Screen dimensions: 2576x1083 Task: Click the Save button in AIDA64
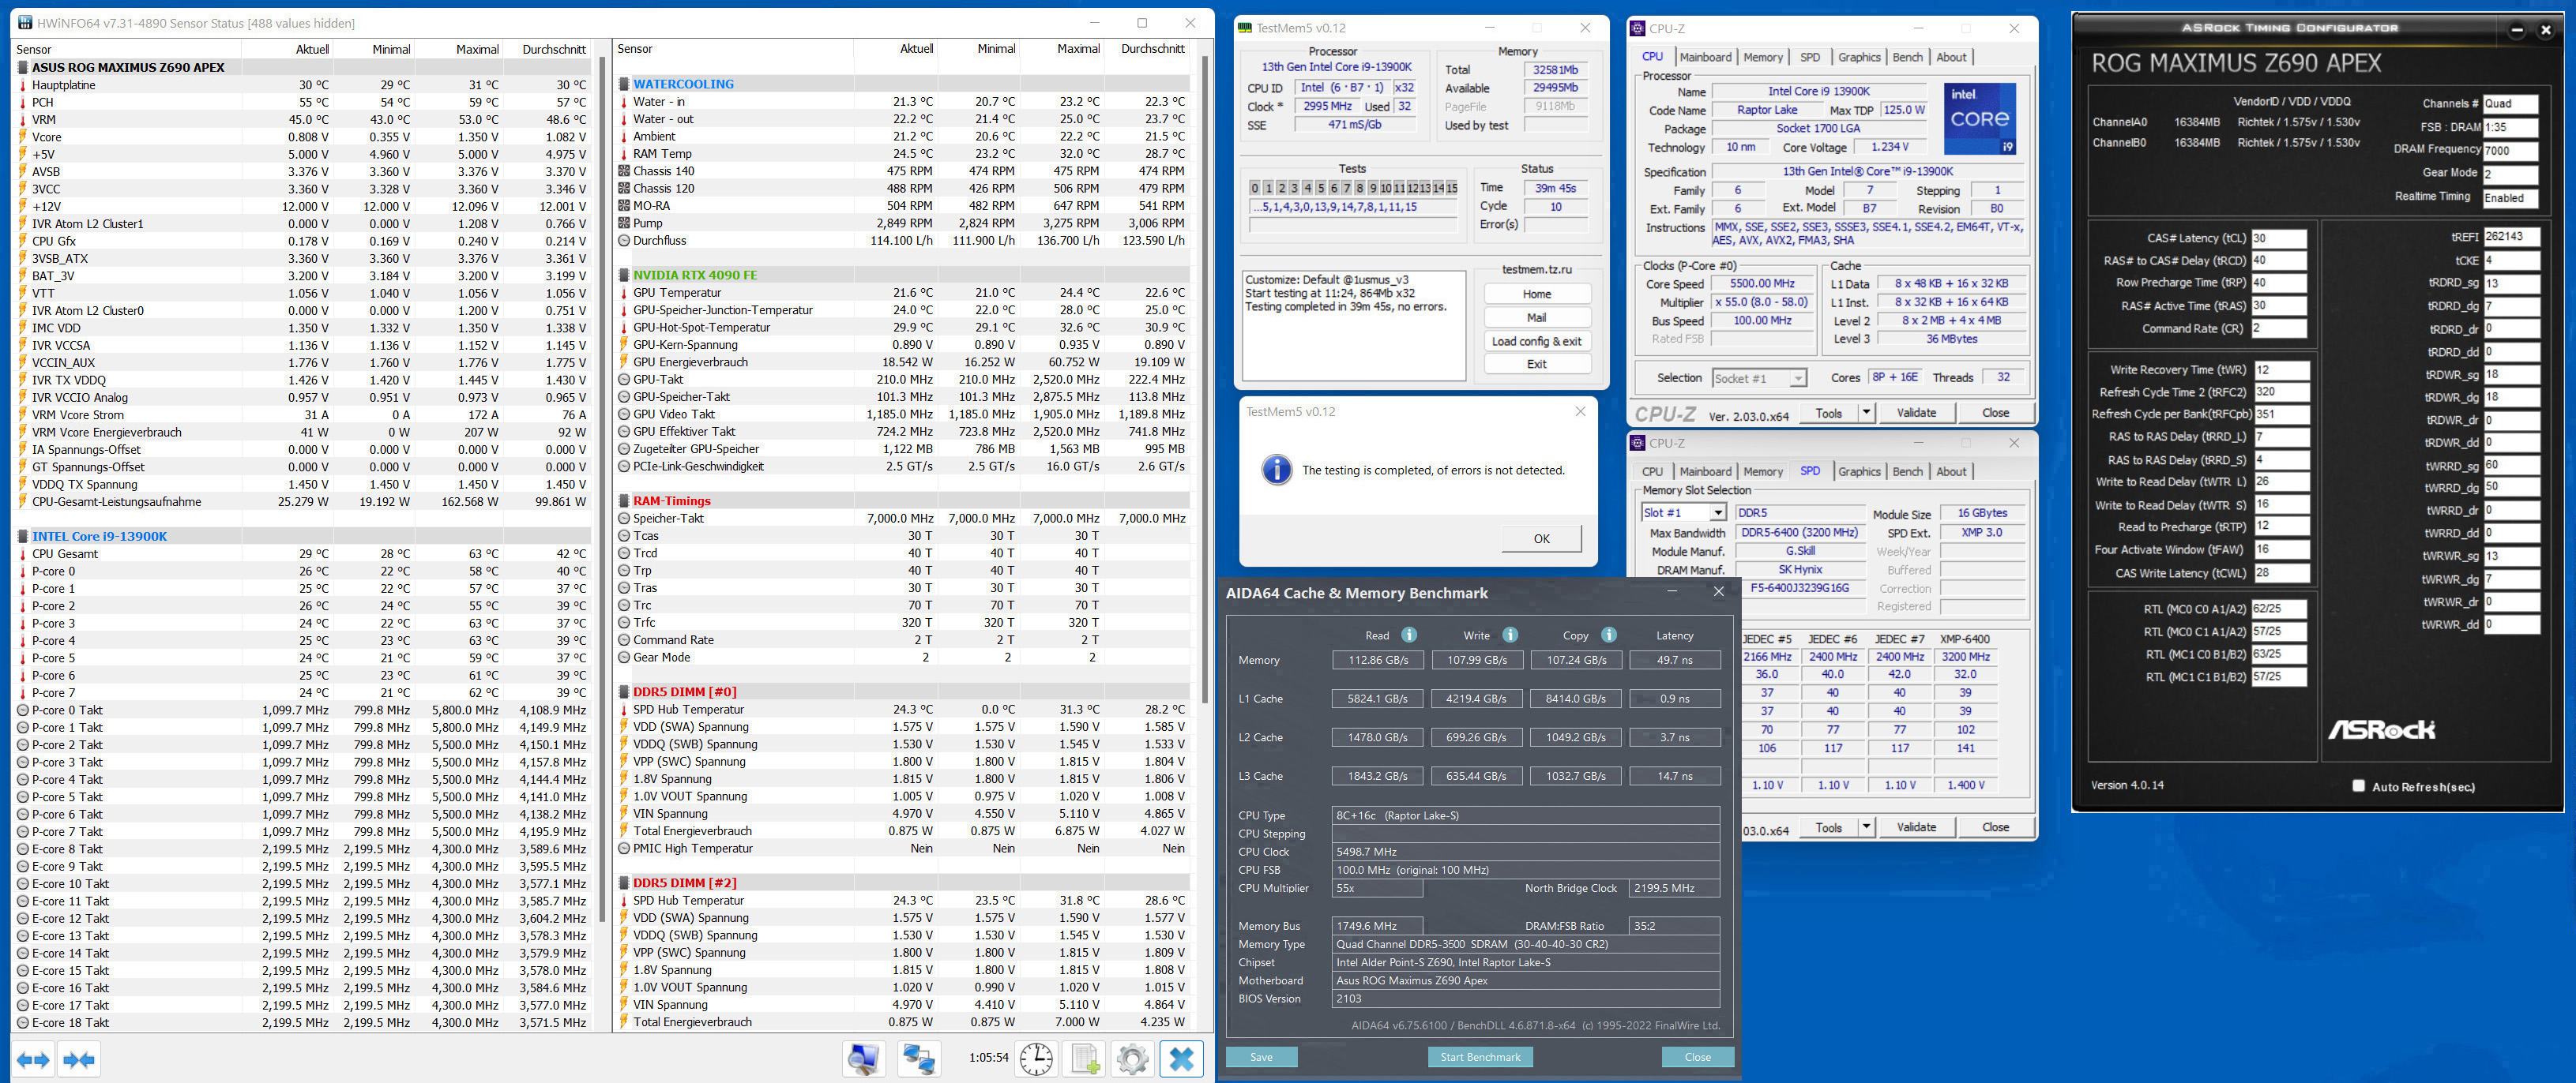1261,1057
